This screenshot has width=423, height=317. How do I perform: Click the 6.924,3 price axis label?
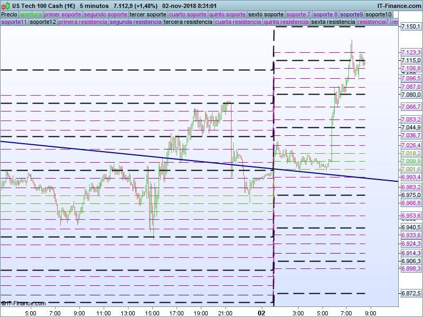tap(411, 244)
